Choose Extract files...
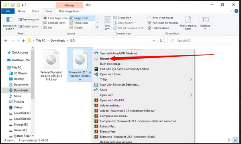Image resolution: width=241 pixels, height=144 pixels. point(108,126)
